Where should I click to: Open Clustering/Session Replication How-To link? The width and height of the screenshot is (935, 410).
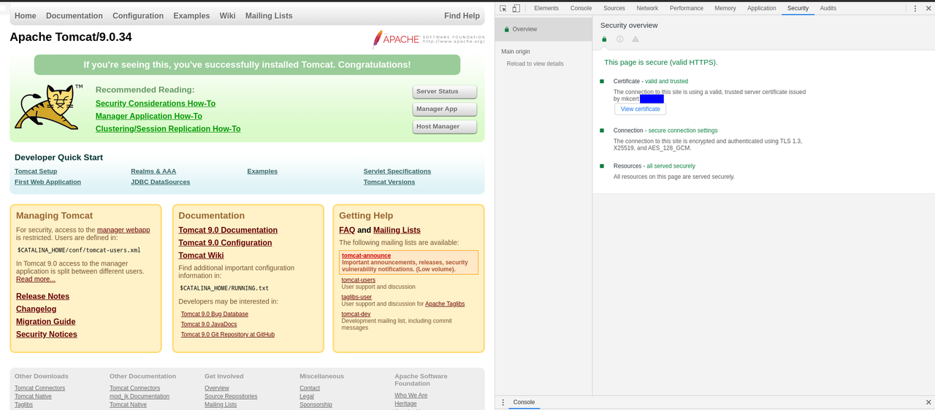pyautogui.click(x=168, y=129)
